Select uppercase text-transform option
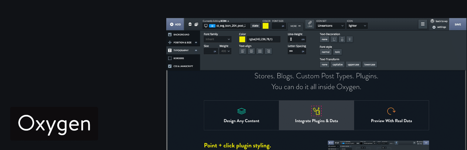This screenshot has width=467, height=150. tap(354, 65)
